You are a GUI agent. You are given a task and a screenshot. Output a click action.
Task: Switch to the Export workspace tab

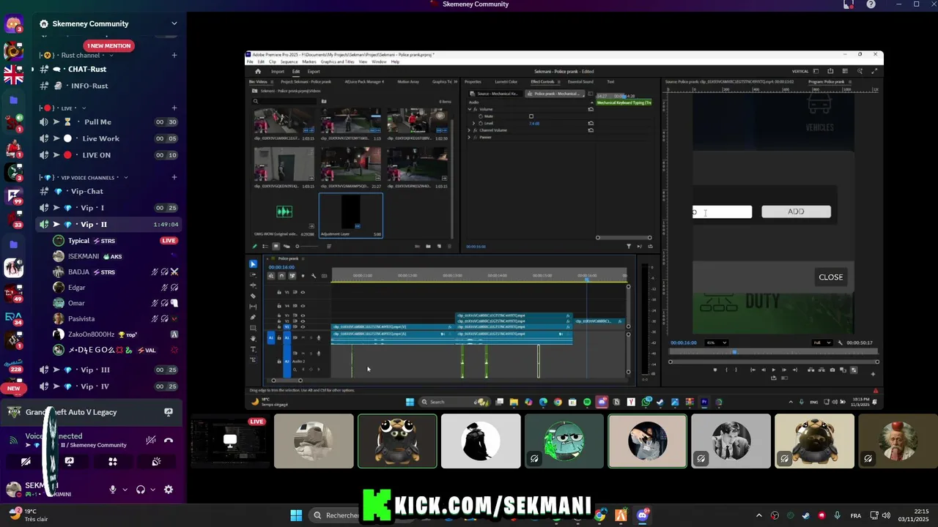[x=314, y=72]
